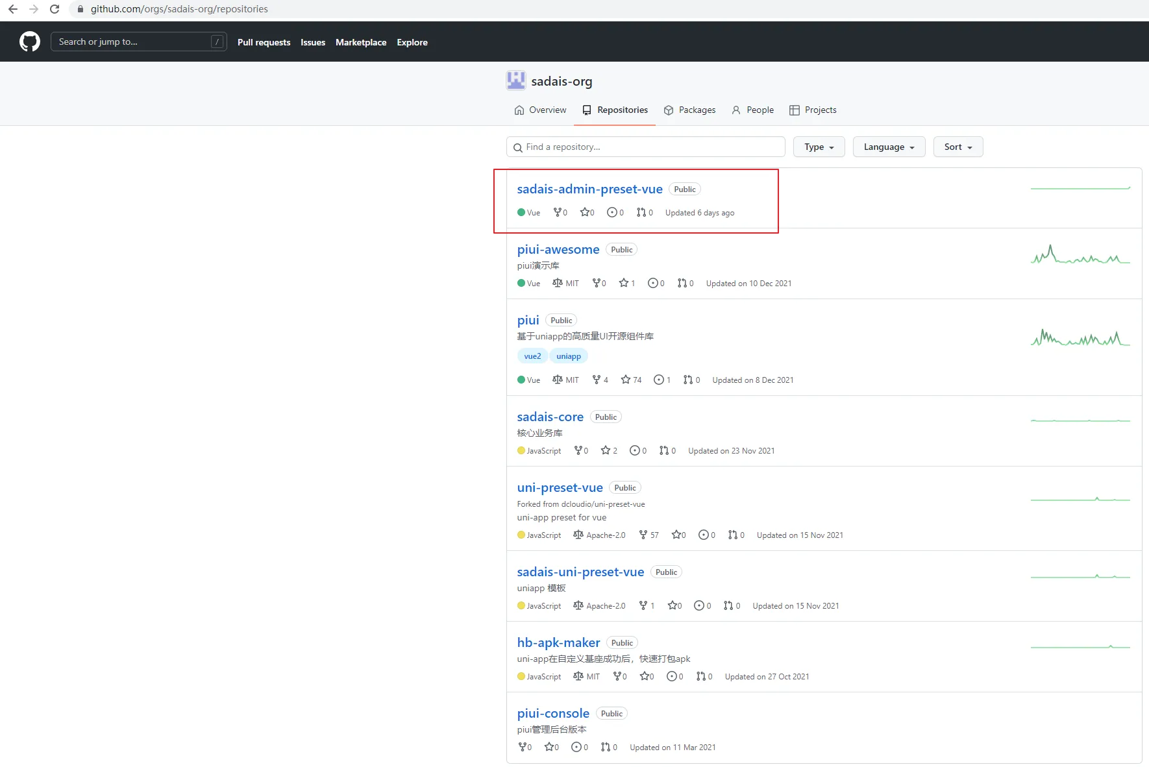The image size is (1149, 767).
Task: Click the GitHub Octocat logo
Action: click(30, 42)
